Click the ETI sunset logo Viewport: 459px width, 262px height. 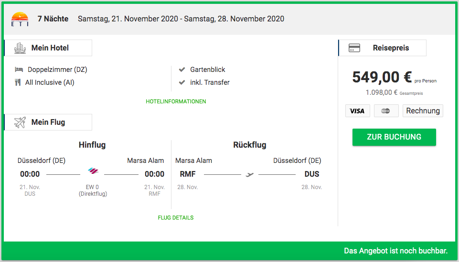click(20, 19)
